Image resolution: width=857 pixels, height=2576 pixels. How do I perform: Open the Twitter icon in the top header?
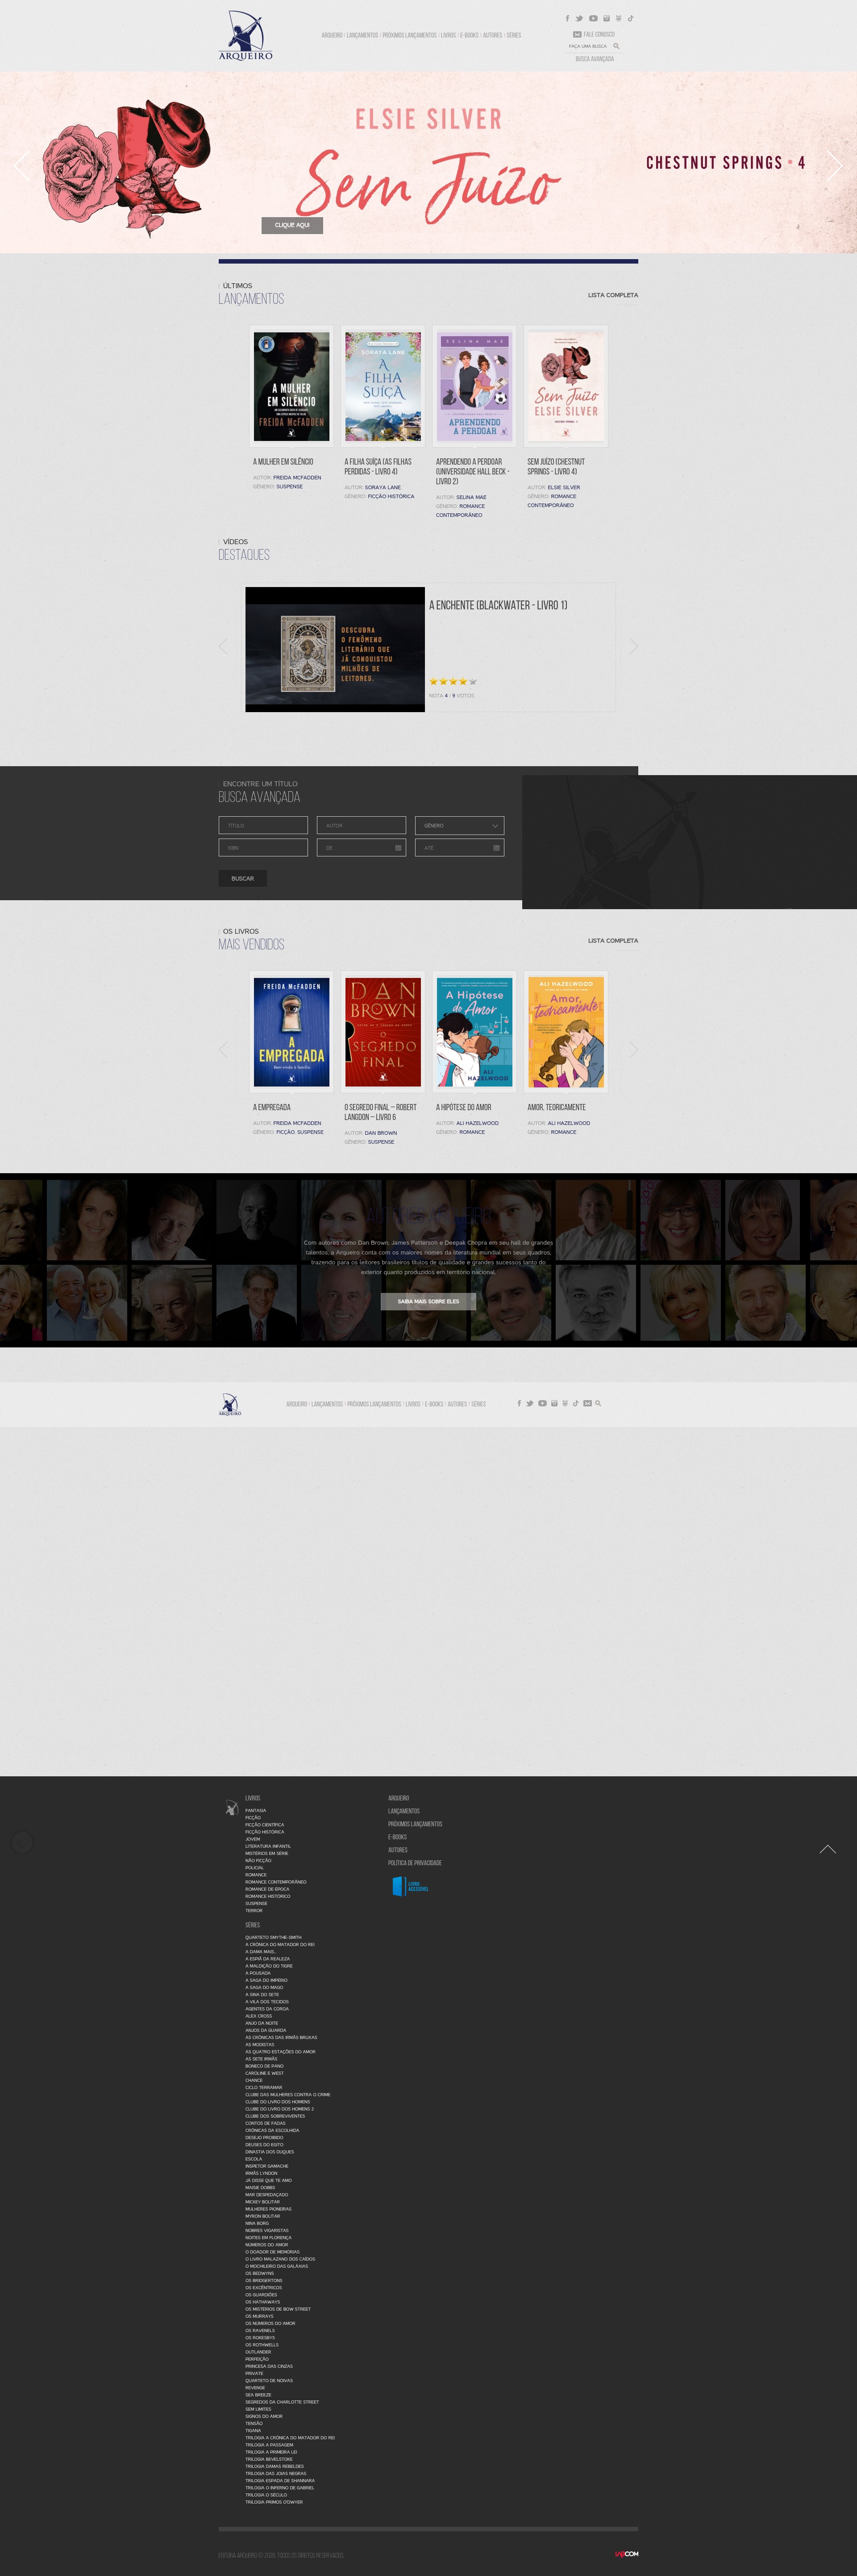579,18
